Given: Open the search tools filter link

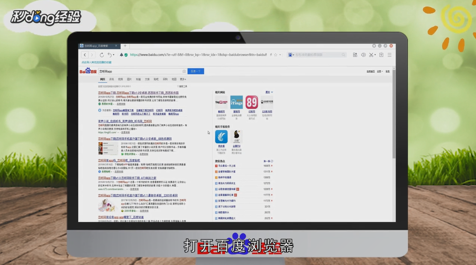Looking at the screenshot, I should pyautogui.click(x=182, y=86).
